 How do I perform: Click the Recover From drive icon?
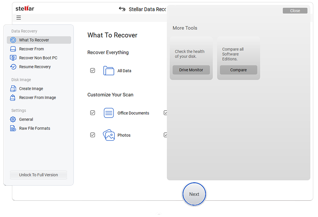pyautogui.click(x=13, y=49)
